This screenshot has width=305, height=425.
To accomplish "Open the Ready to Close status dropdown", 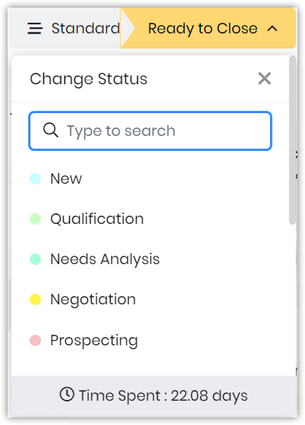I will (208, 28).
